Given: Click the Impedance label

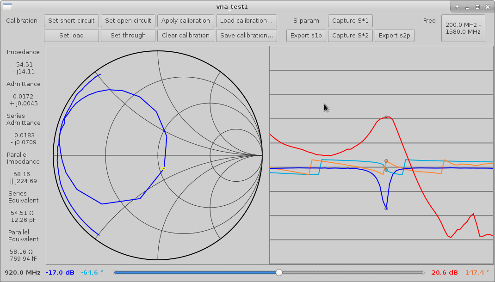Looking at the screenshot, I should 23,52.
